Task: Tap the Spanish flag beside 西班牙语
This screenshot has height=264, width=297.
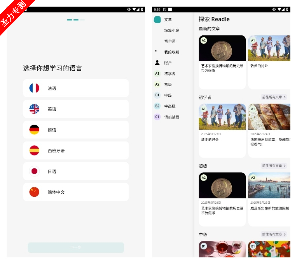Action: tap(34, 150)
